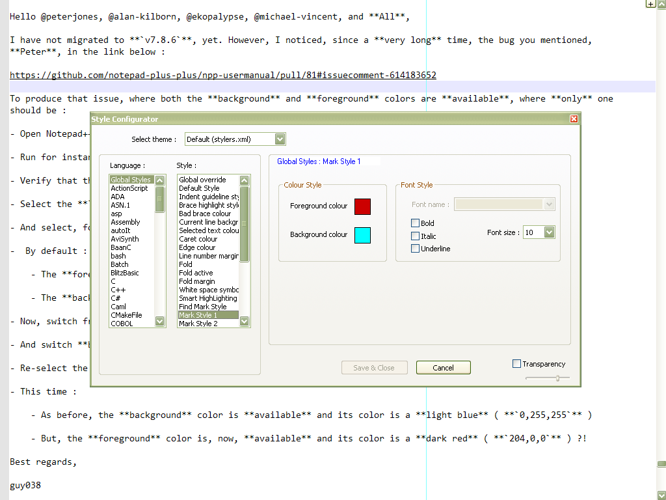The width and height of the screenshot is (666, 500).
Task: Select Brace highlight style
Action: point(209,205)
